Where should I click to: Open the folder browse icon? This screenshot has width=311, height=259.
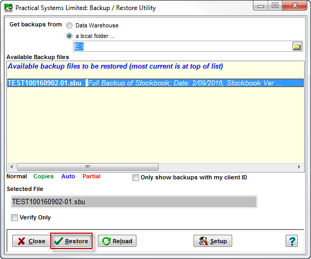[x=297, y=46]
